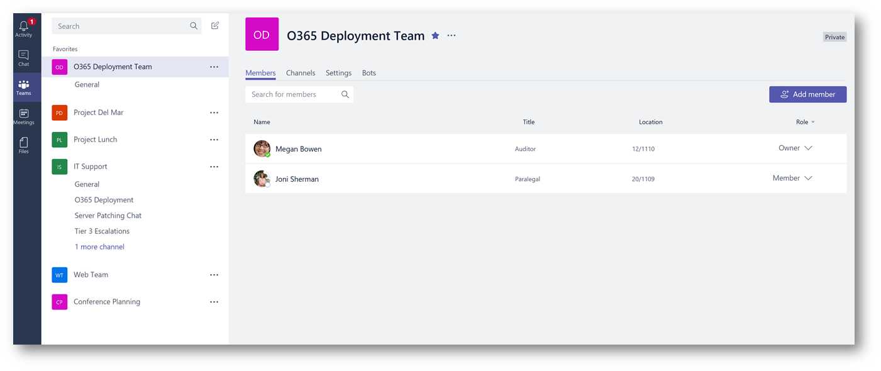Sort by the Role column header arrow
The width and height of the screenshot is (881, 371).
813,122
